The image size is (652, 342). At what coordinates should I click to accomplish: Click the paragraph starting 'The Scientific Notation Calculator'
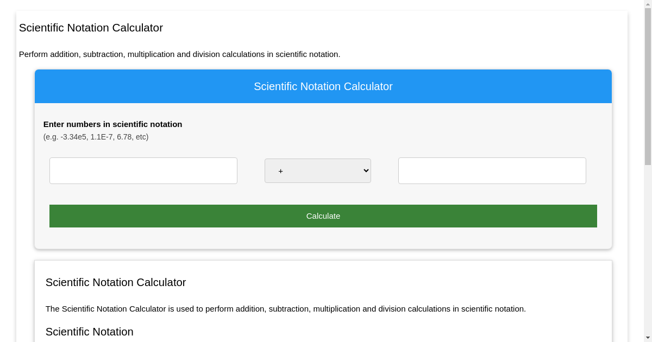[x=285, y=309]
